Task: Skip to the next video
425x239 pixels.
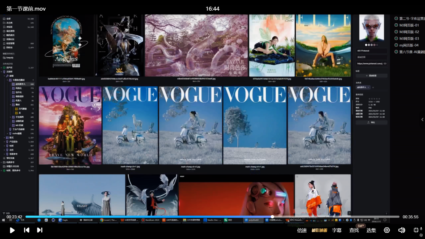Action: 40,230
